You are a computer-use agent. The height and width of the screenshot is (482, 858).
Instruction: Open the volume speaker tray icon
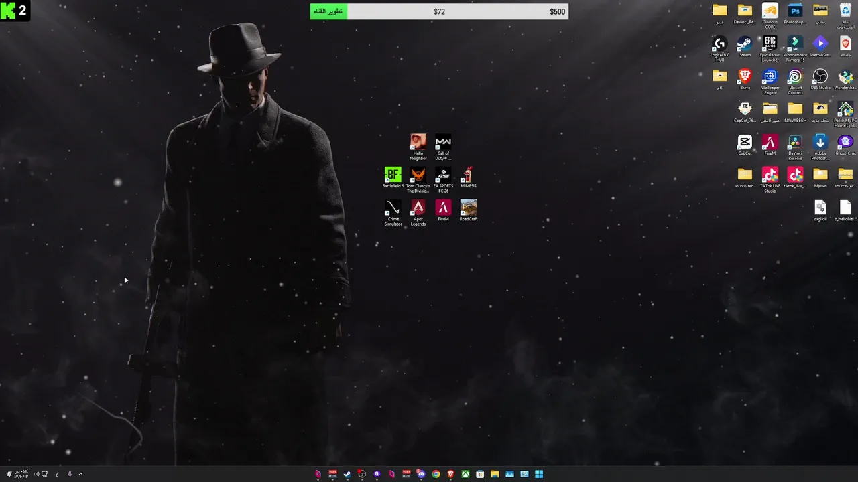(x=36, y=474)
